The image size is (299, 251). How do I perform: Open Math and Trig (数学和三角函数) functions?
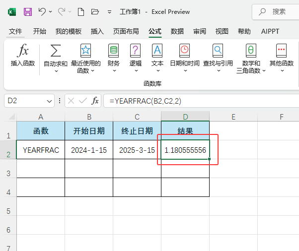pos(251,59)
